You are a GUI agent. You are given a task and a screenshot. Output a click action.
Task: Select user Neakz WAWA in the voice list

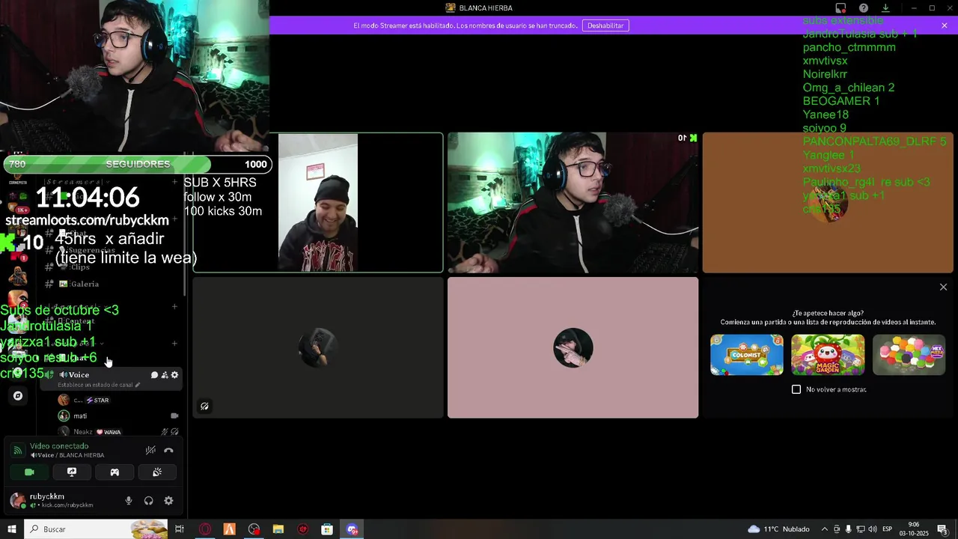coord(120,432)
